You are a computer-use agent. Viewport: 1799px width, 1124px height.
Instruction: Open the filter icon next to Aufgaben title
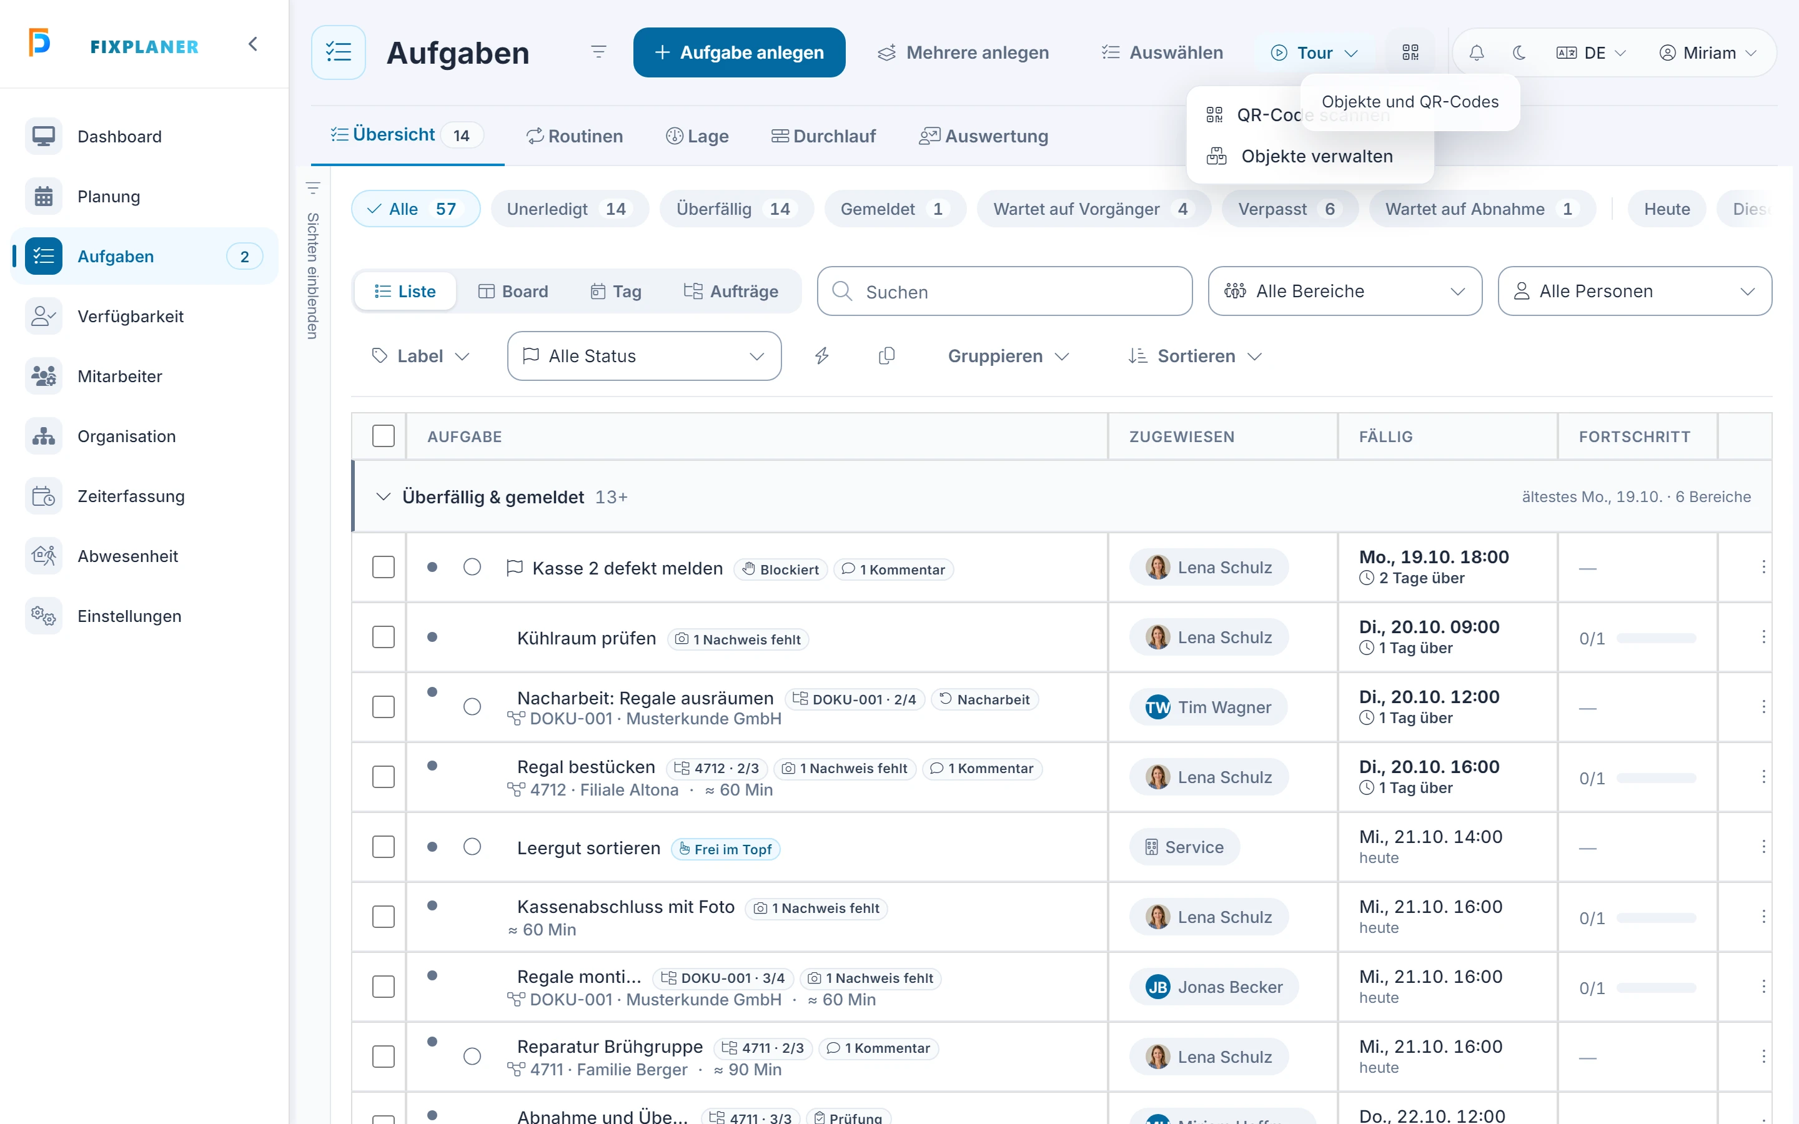coord(598,52)
